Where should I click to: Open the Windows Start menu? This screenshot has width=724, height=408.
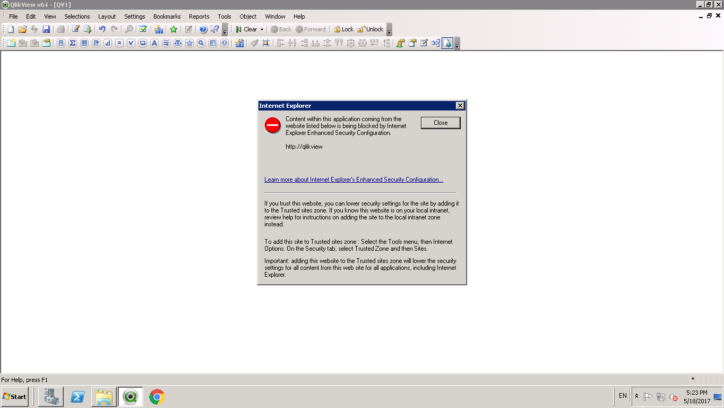[x=14, y=396]
